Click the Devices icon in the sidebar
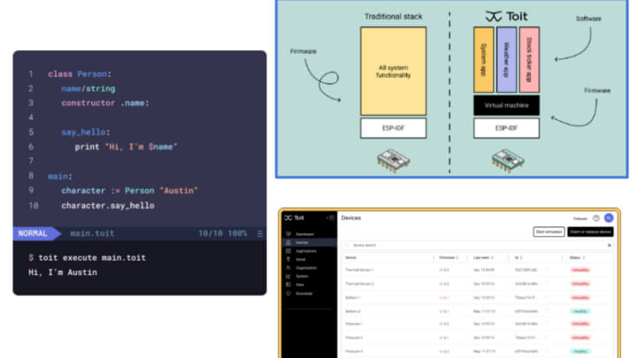 pyautogui.click(x=288, y=242)
